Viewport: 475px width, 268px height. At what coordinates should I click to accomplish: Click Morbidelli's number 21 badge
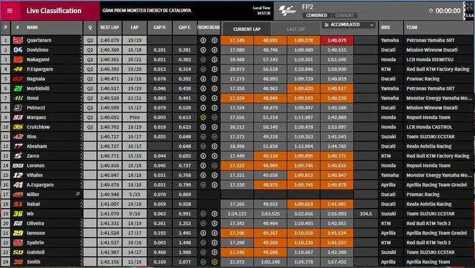tap(18, 89)
